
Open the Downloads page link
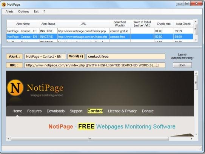click(56, 111)
